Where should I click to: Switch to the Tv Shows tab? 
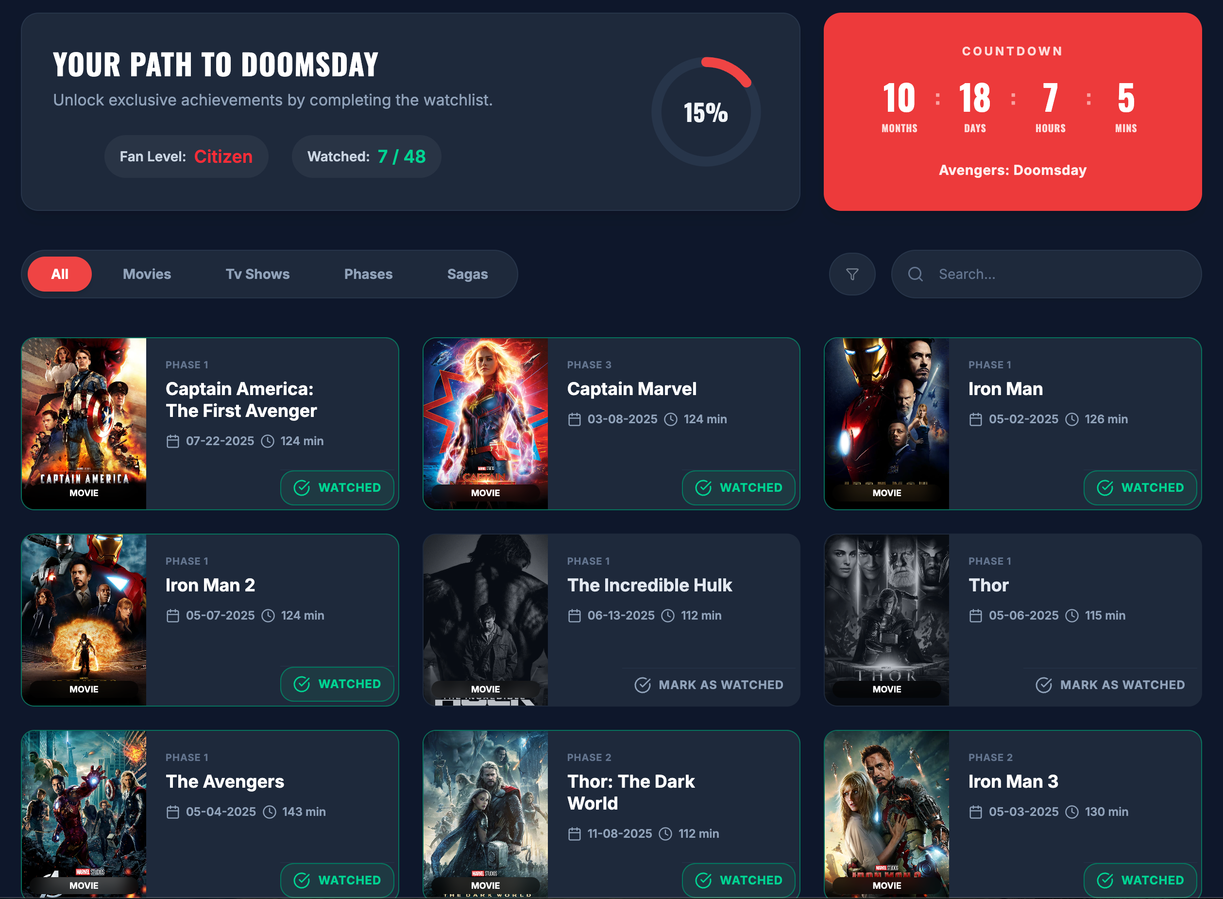pos(257,274)
